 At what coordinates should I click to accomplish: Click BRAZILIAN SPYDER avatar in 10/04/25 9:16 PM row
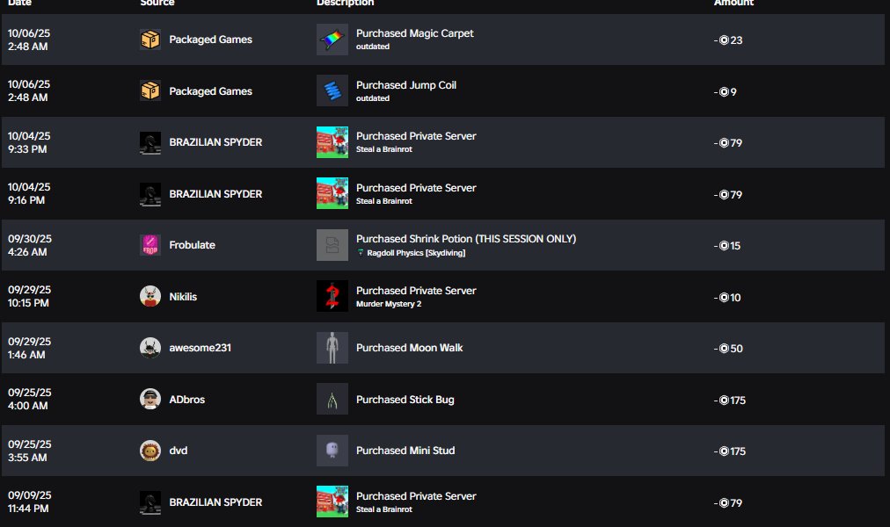click(x=150, y=194)
